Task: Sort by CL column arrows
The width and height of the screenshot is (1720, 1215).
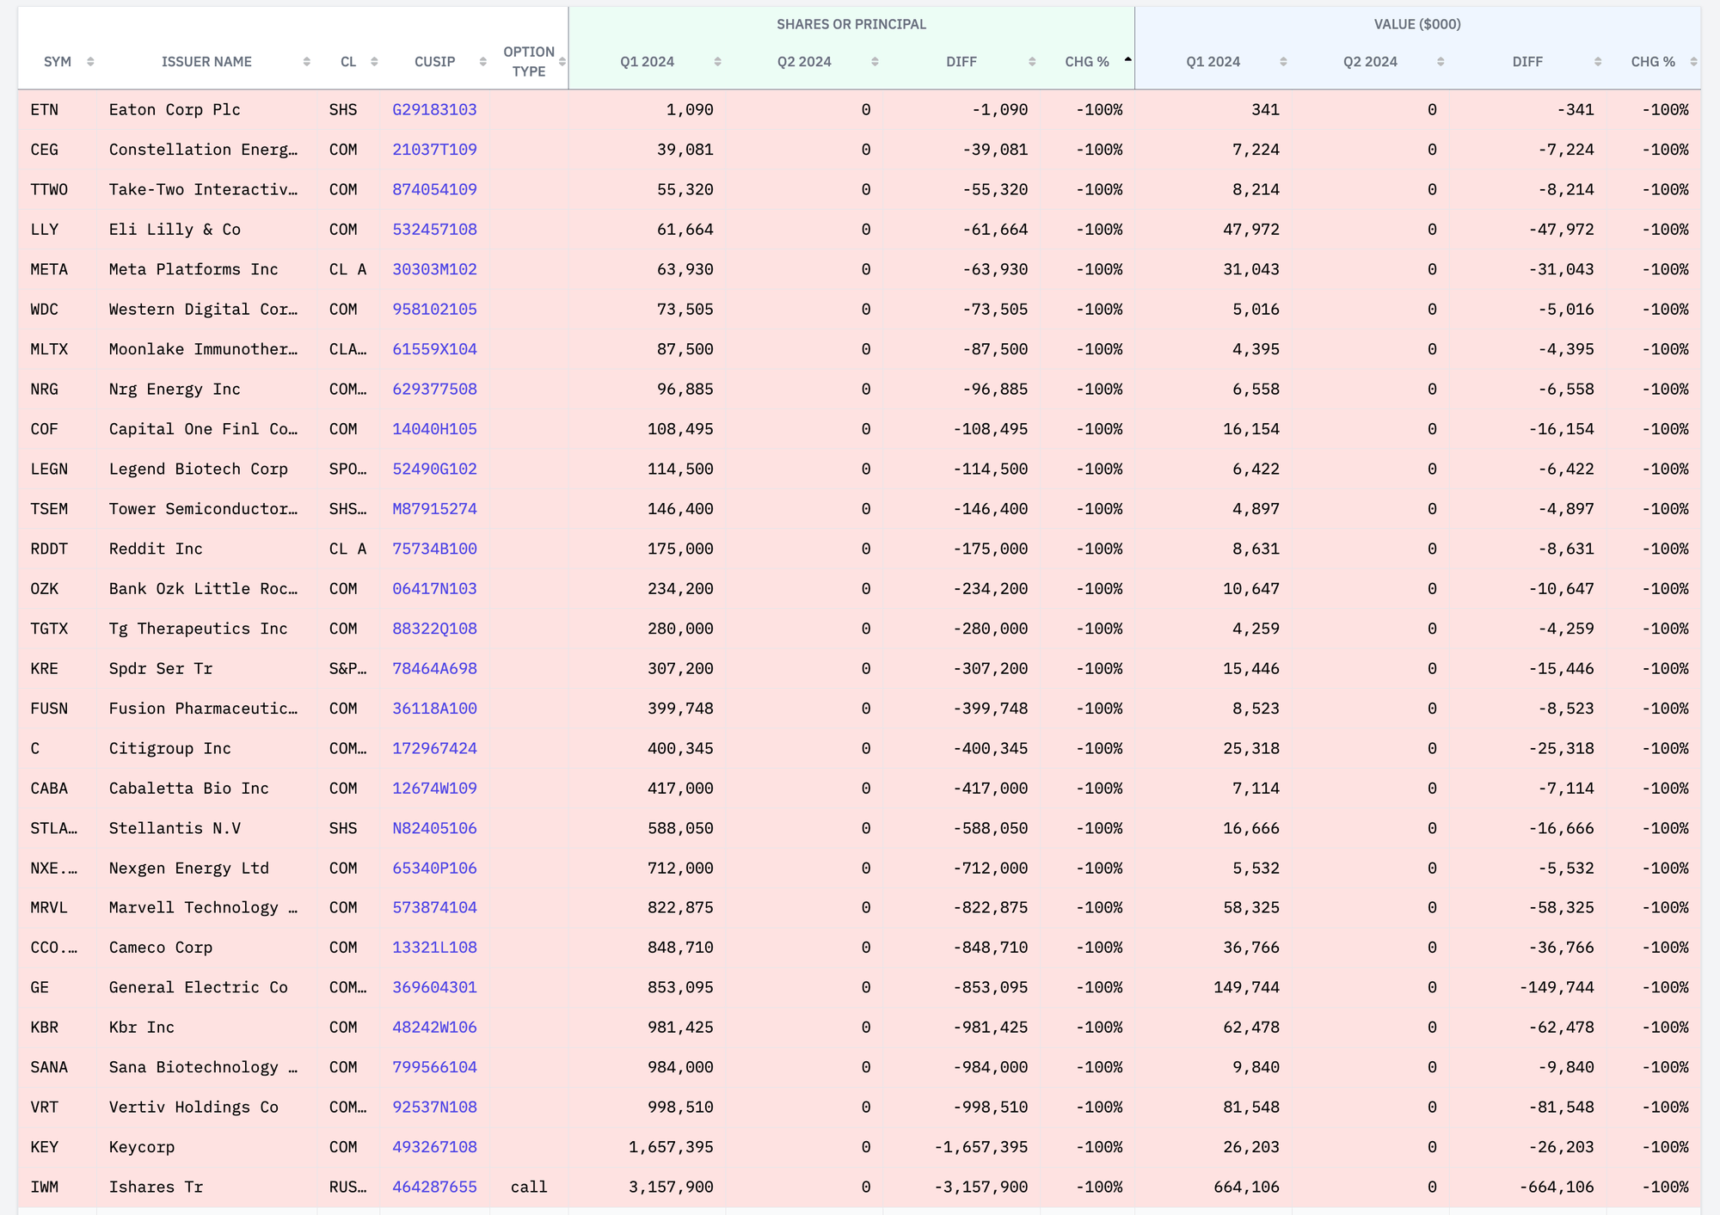Action: [x=374, y=62]
